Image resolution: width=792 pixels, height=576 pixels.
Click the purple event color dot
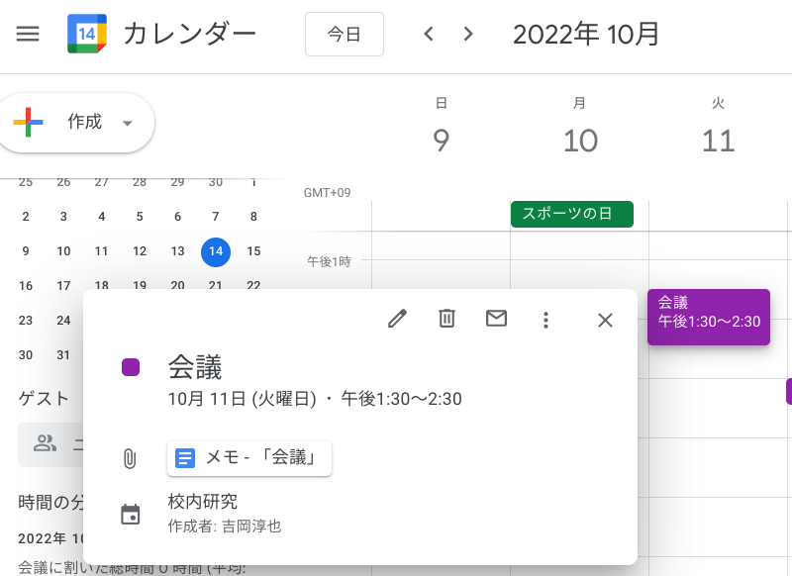click(x=131, y=367)
